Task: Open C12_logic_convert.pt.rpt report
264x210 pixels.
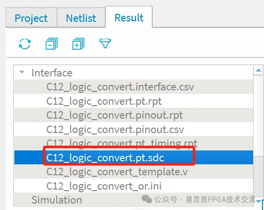Action: click(133, 101)
